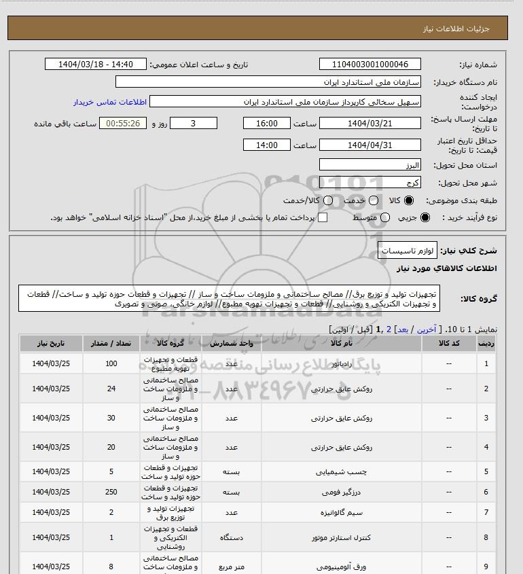Click the request creator name field
523x574 pixels.
click(x=285, y=102)
